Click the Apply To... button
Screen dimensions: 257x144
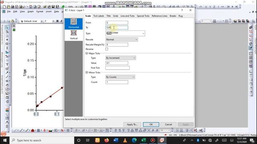point(132,124)
